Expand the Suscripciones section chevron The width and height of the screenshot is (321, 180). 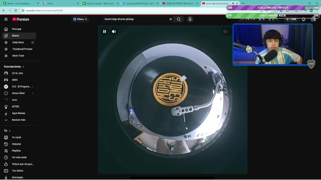point(24,67)
